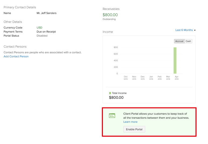
Task: Click the $800.00 outstanding receivables amount
Action: 110,15
